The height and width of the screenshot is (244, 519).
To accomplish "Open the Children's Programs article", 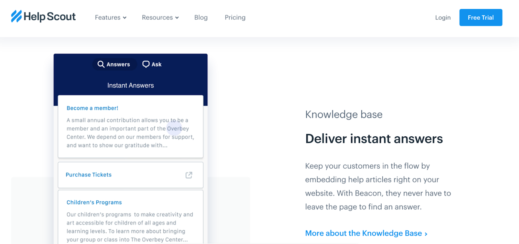I will pyautogui.click(x=94, y=202).
